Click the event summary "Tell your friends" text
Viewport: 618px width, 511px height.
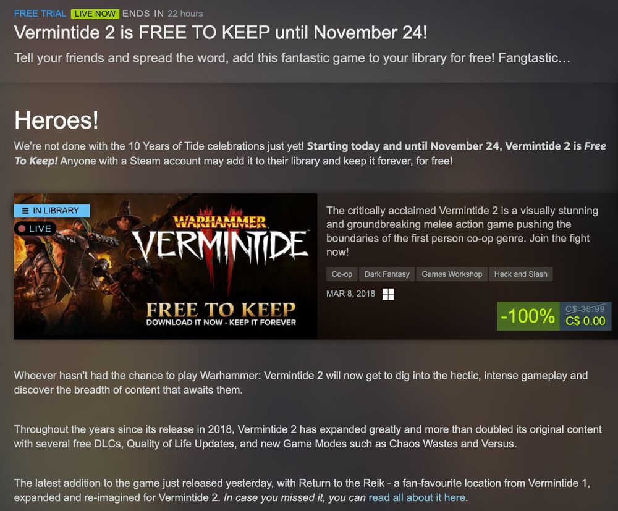coord(292,58)
